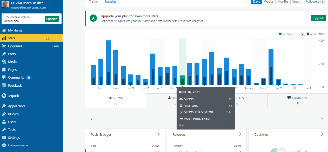Click the Stats bar-chart icon in sidebar
This screenshot has height=152, width=328.
pyautogui.click(x=4, y=38)
